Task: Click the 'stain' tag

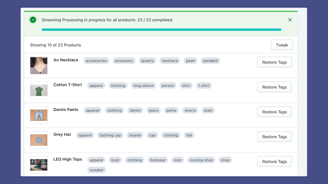Action: click(x=208, y=110)
